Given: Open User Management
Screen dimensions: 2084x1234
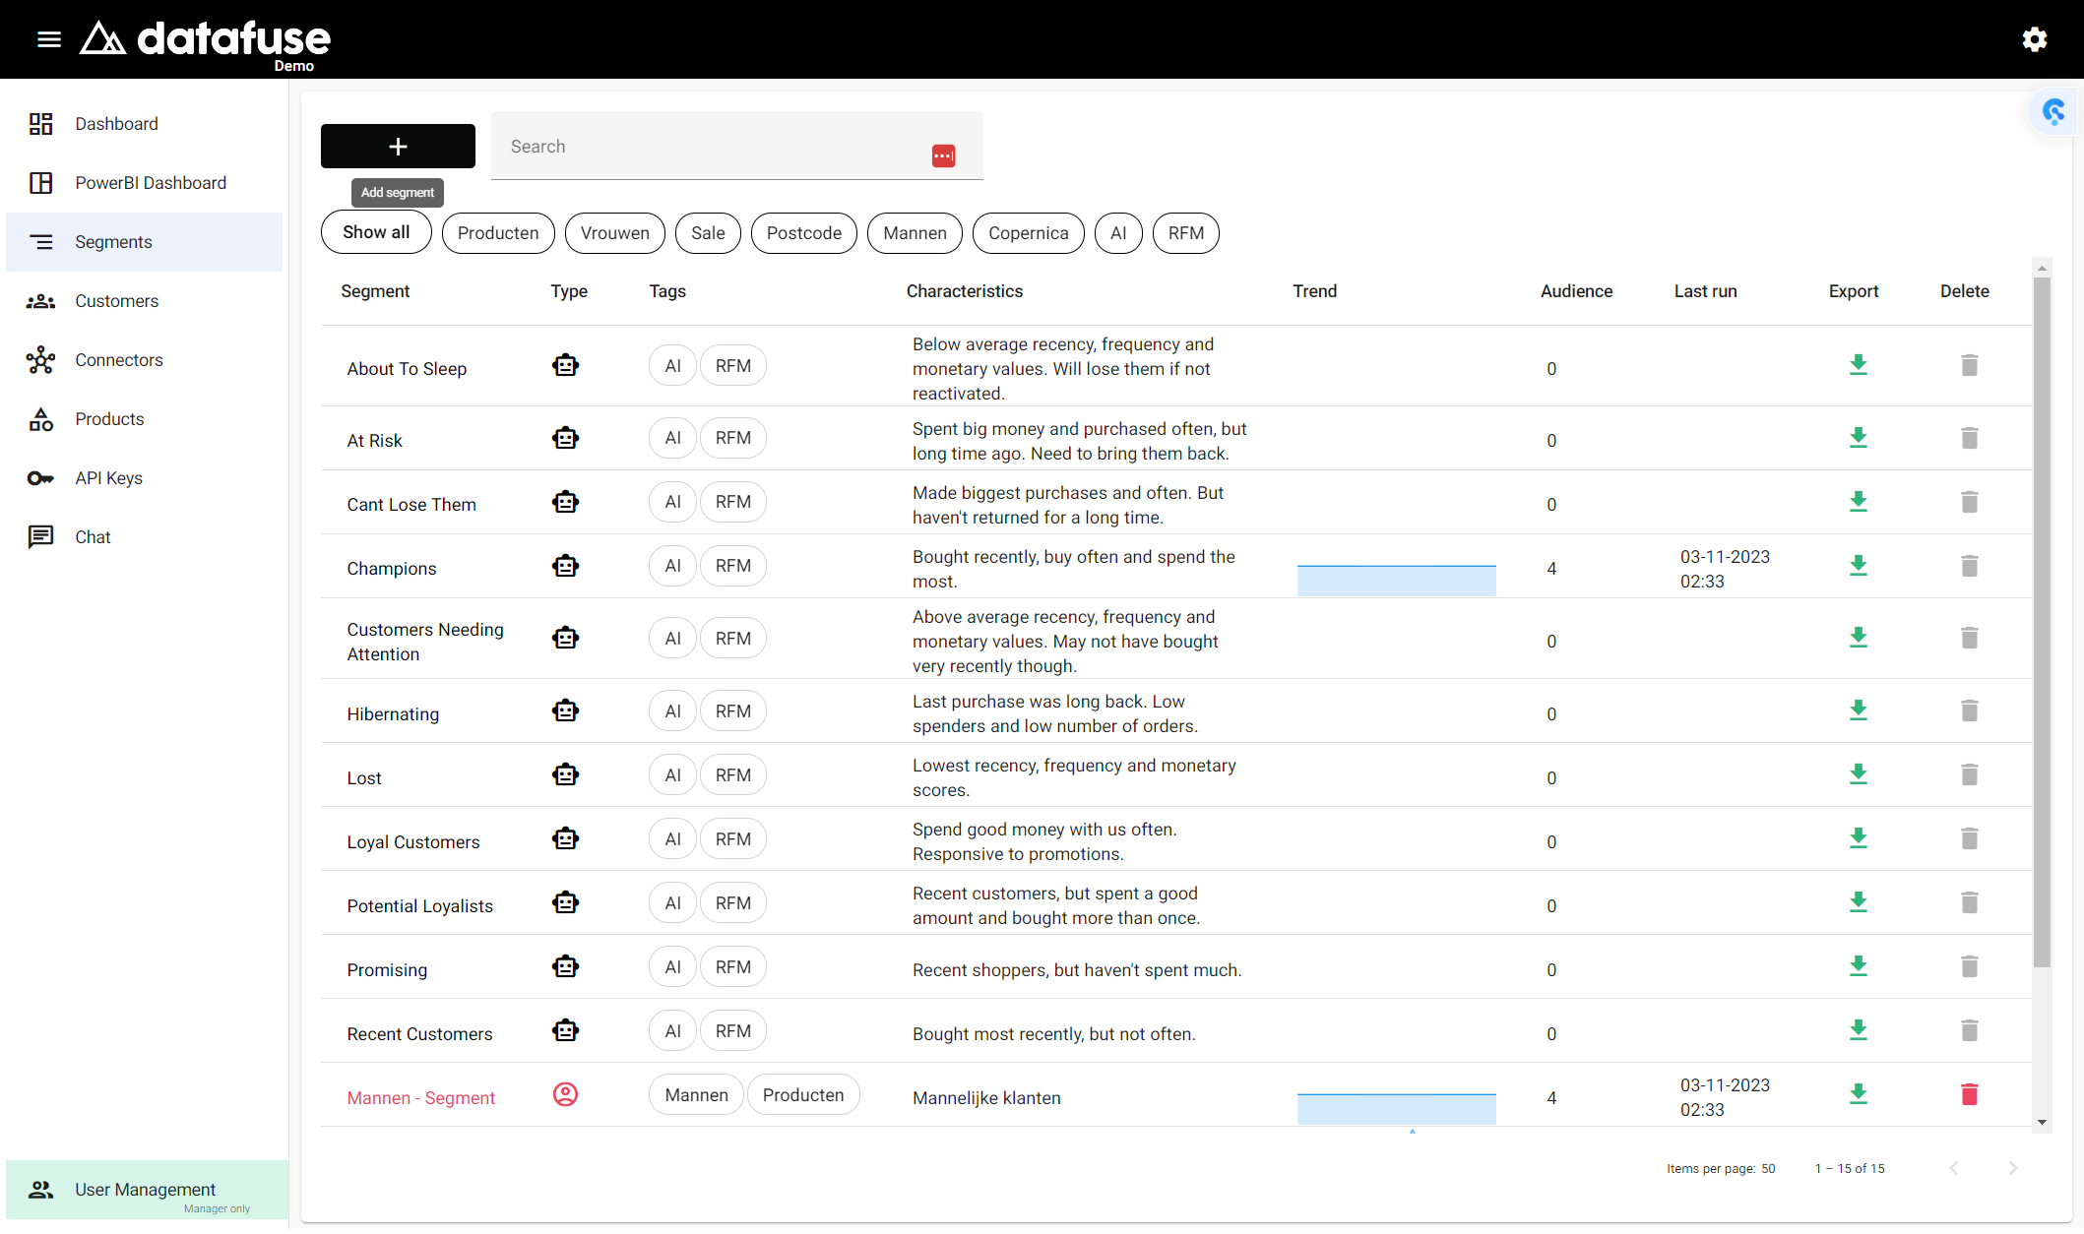Looking at the screenshot, I should [147, 1190].
